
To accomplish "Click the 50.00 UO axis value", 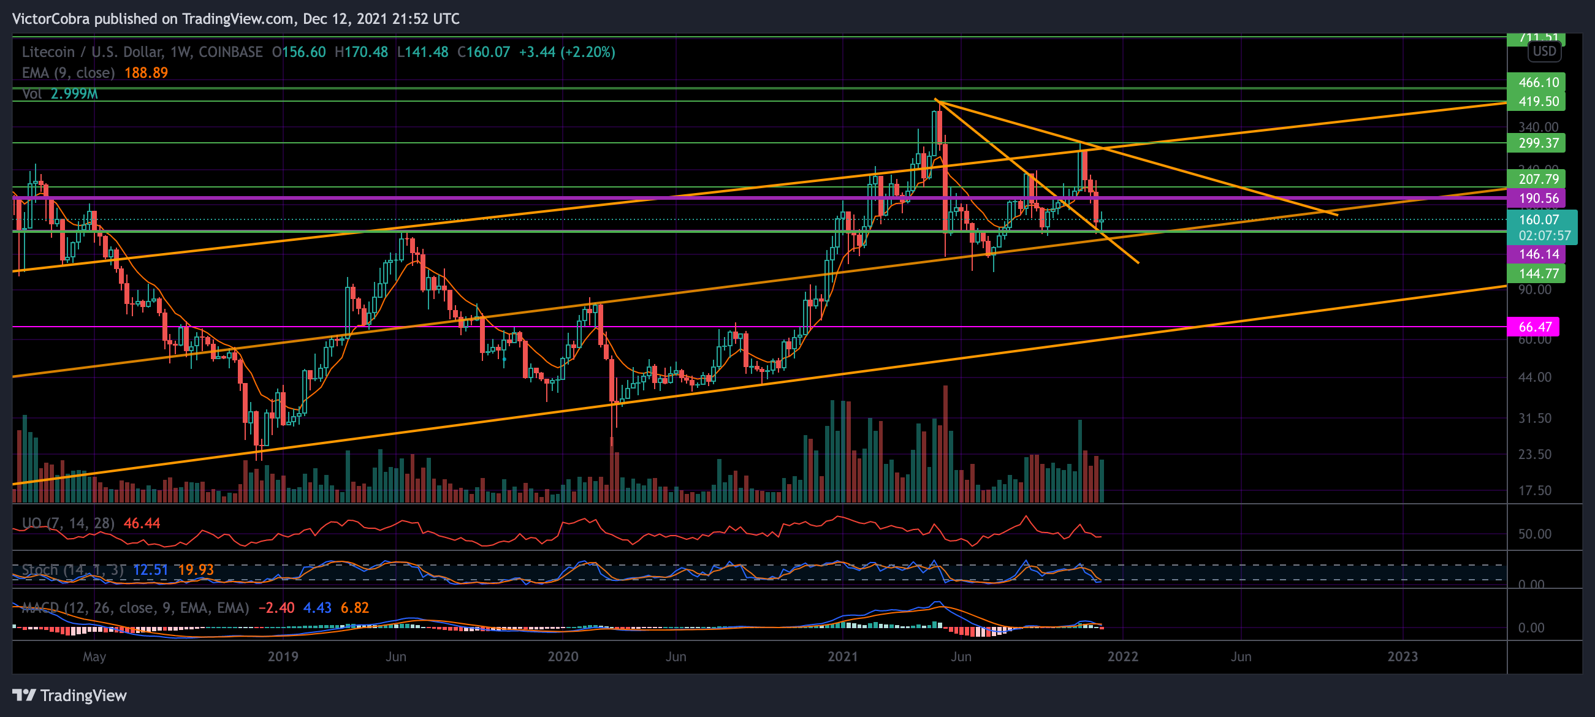I will (x=1534, y=534).
